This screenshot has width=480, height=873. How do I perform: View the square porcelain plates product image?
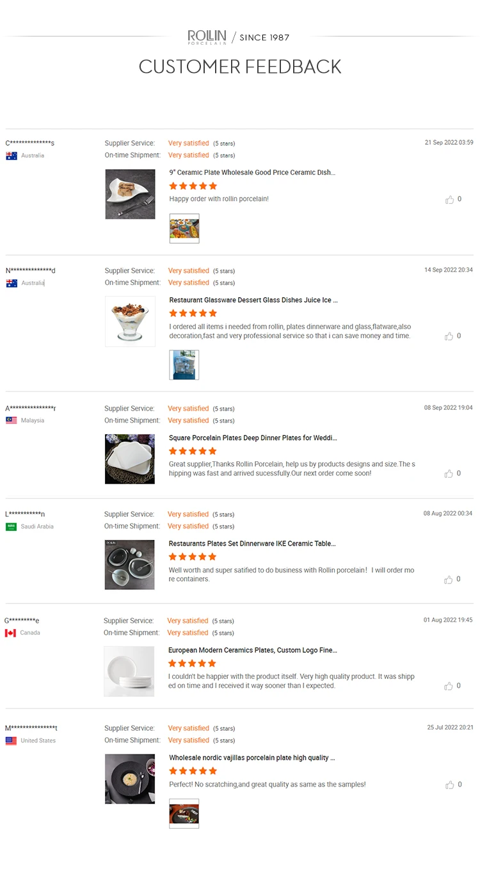[130, 459]
